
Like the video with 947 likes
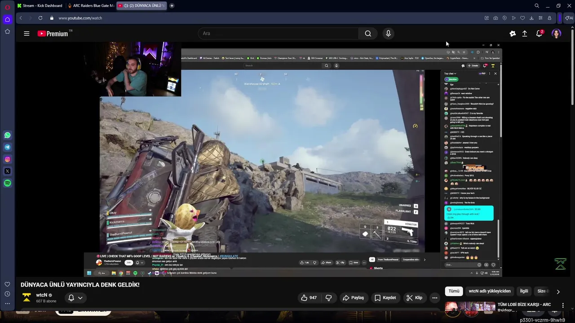(x=309, y=297)
